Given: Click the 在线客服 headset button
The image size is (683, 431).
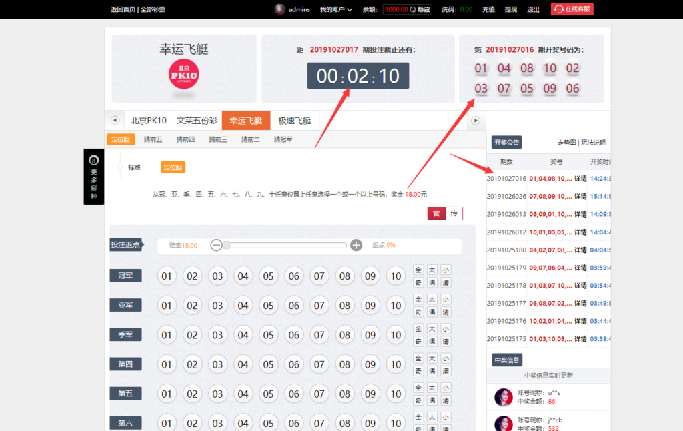Looking at the screenshot, I should (x=572, y=9).
